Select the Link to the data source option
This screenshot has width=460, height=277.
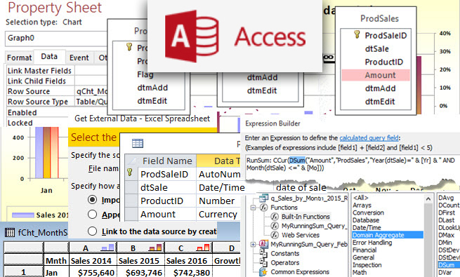(92, 231)
